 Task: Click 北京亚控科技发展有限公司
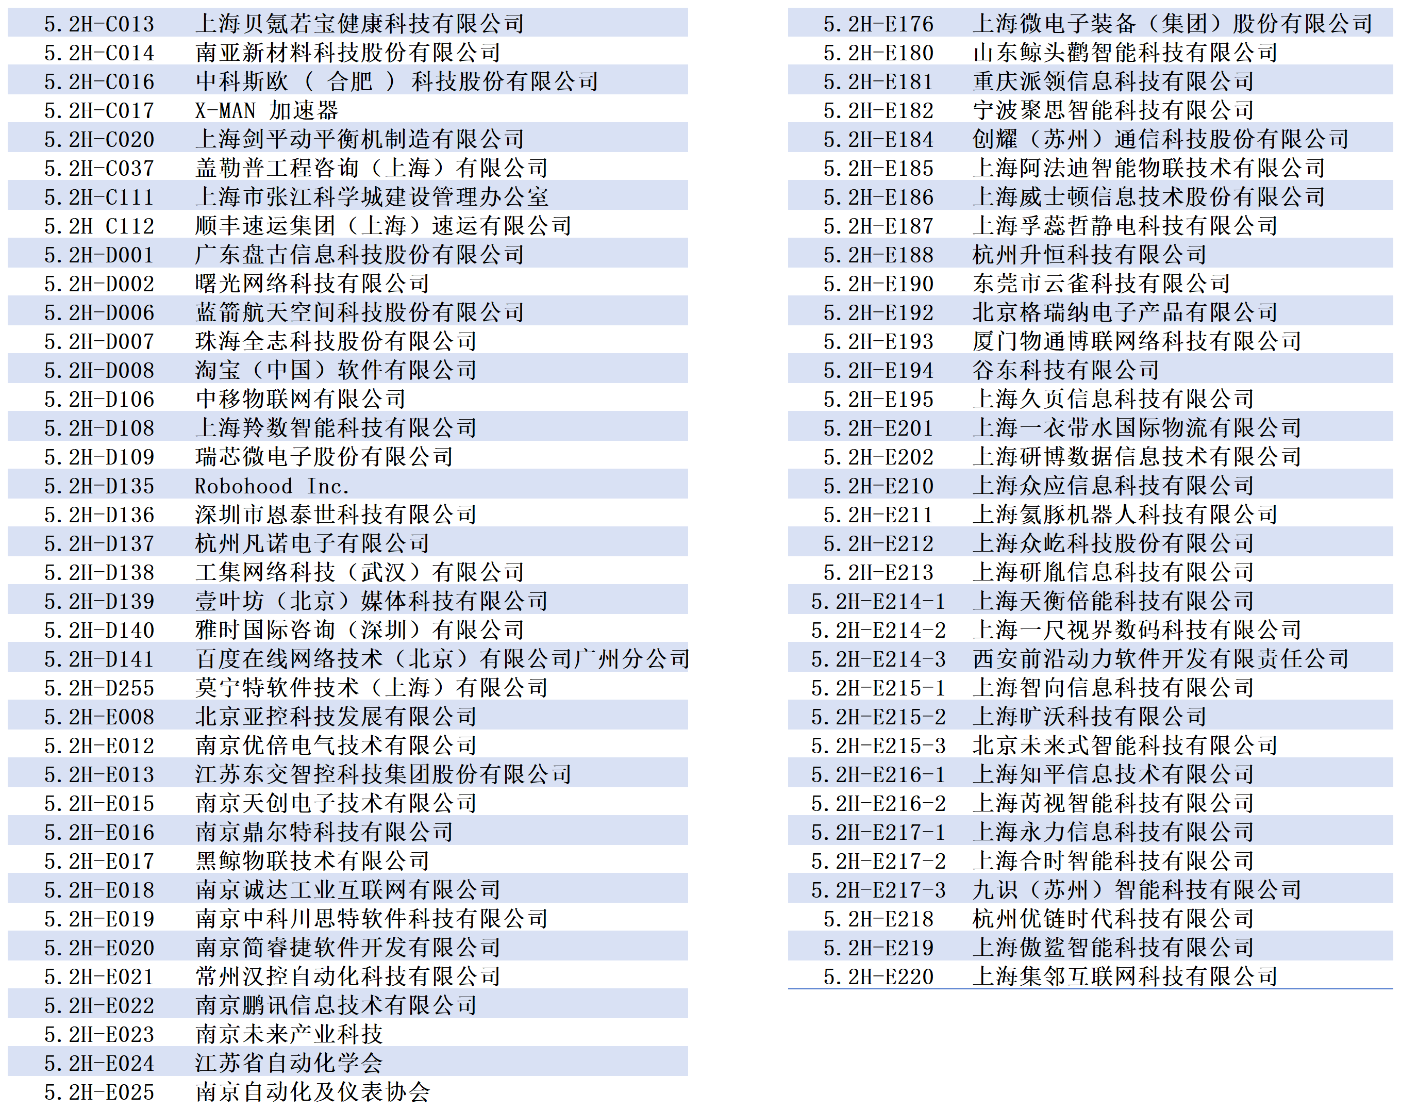[336, 716]
